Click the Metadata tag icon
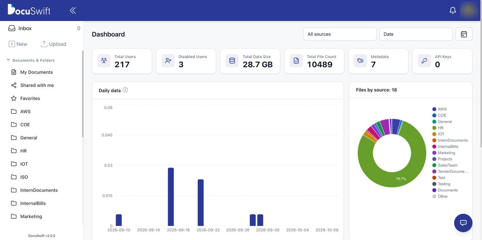 click(360, 61)
